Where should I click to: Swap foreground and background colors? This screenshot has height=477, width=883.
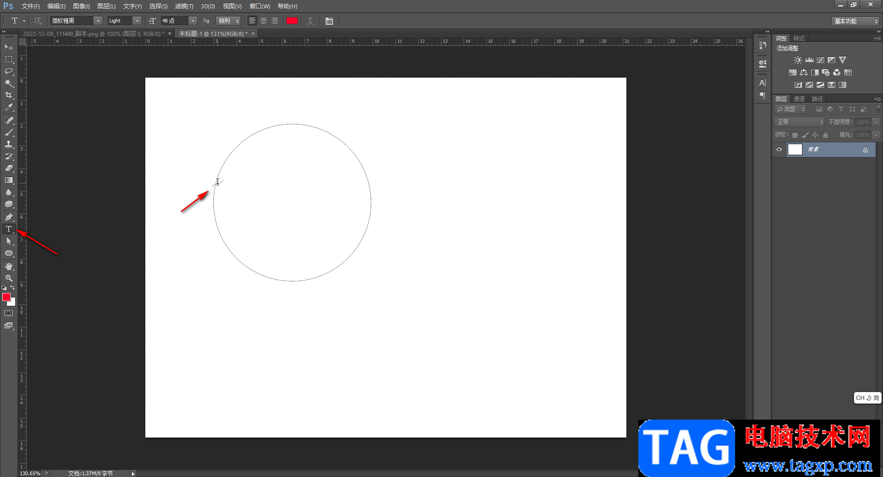tap(12, 288)
